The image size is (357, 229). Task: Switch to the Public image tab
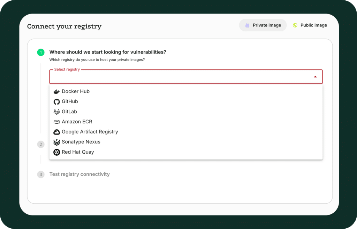coord(310,25)
